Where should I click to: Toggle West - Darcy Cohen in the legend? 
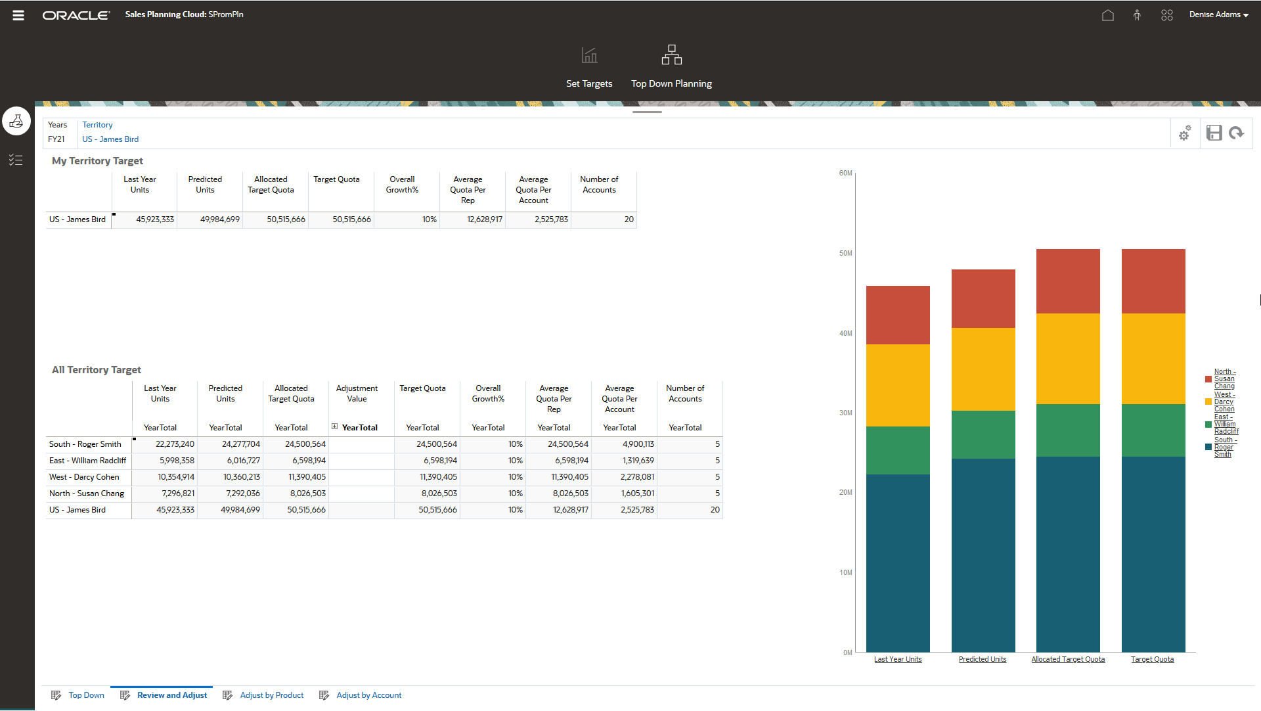click(1224, 401)
